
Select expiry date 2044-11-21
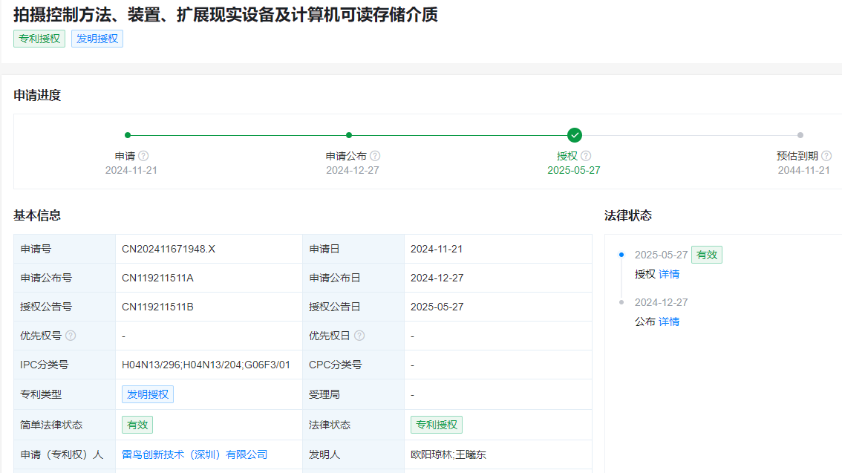point(804,170)
